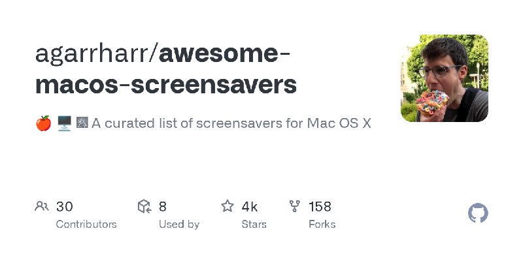
Task: Click the Stars star icon
Action: point(228,207)
